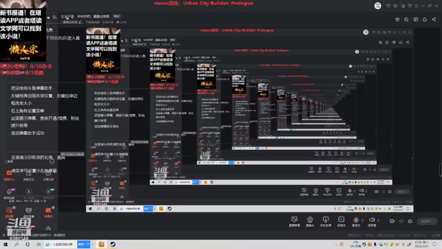Open 房管助手 in the toolbox
442x249 pixels.
(x=29, y=175)
